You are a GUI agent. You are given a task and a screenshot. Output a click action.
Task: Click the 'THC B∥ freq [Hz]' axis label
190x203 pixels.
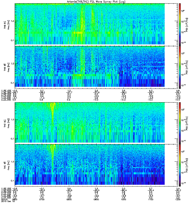pyautogui.click(x=7, y=165)
